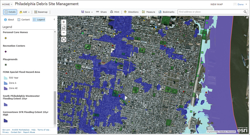Click the find my location icon
This screenshot has width=250, height=135.
point(64,39)
